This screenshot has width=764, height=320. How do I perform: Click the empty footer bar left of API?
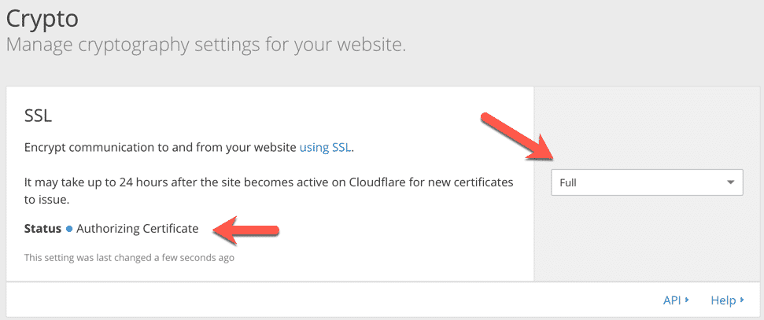[315, 300]
